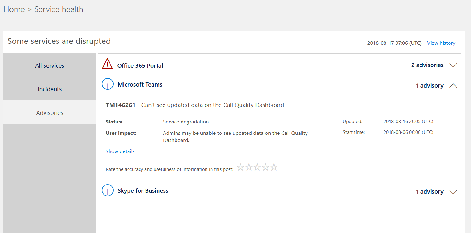Click the Status: field label
This screenshot has height=233, width=471.
(x=114, y=122)
